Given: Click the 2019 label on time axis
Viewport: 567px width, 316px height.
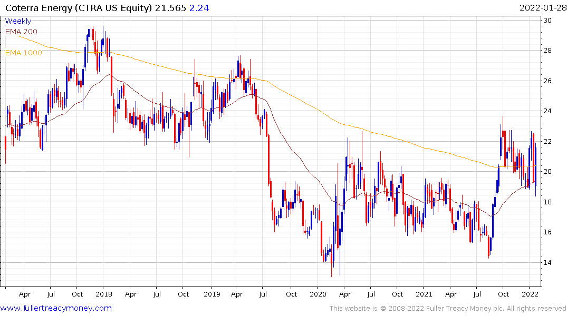Looking at the screenshot, I should pyautogui.click(x=212, y=294).
